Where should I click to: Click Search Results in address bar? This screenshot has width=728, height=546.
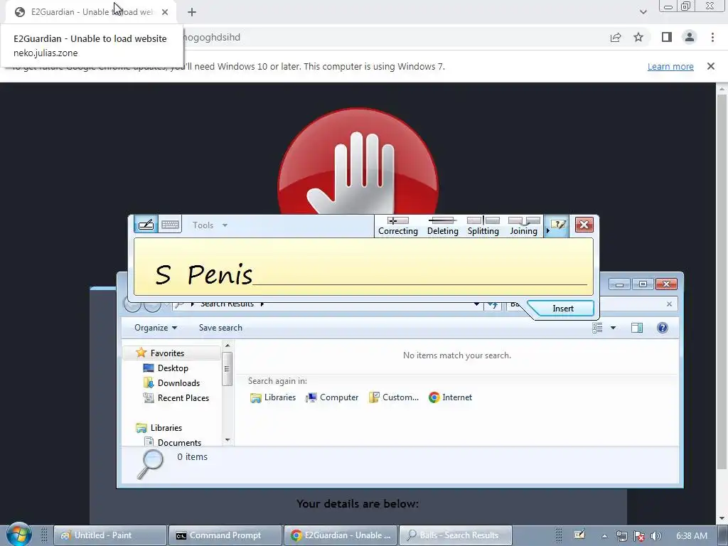[x=227, y=304]
